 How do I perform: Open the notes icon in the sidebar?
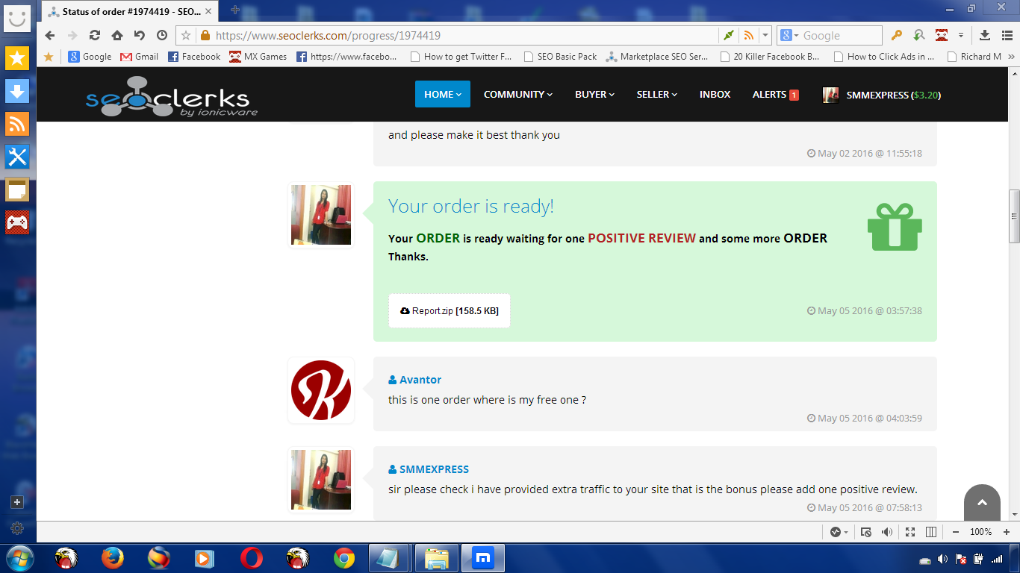click(17, 190)
